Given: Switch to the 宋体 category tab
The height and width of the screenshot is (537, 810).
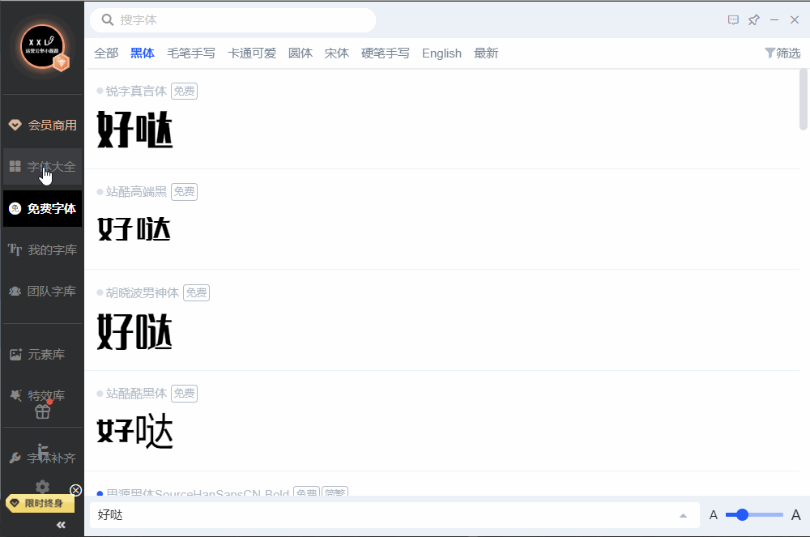Looking at the screenshot, I should click(337, 53).
